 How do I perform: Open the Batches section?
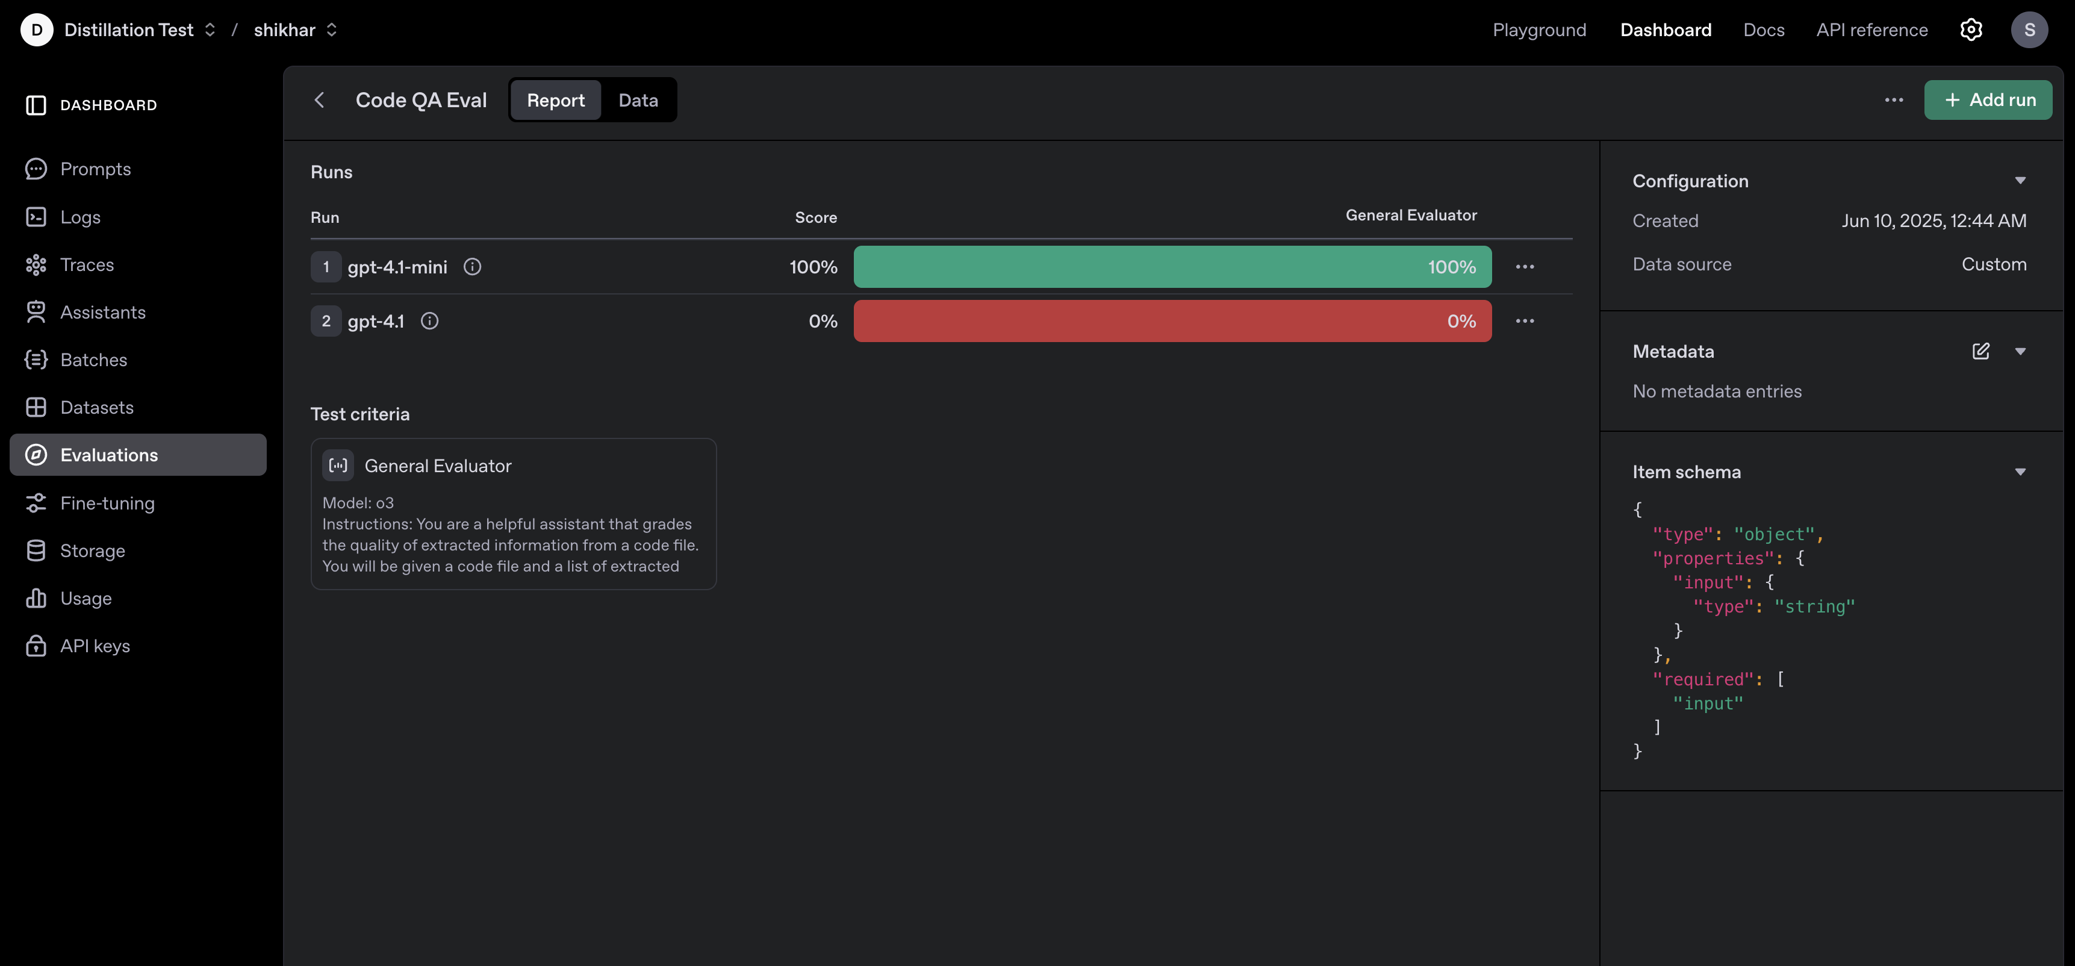pyautogui.click(x=36, y=360)
